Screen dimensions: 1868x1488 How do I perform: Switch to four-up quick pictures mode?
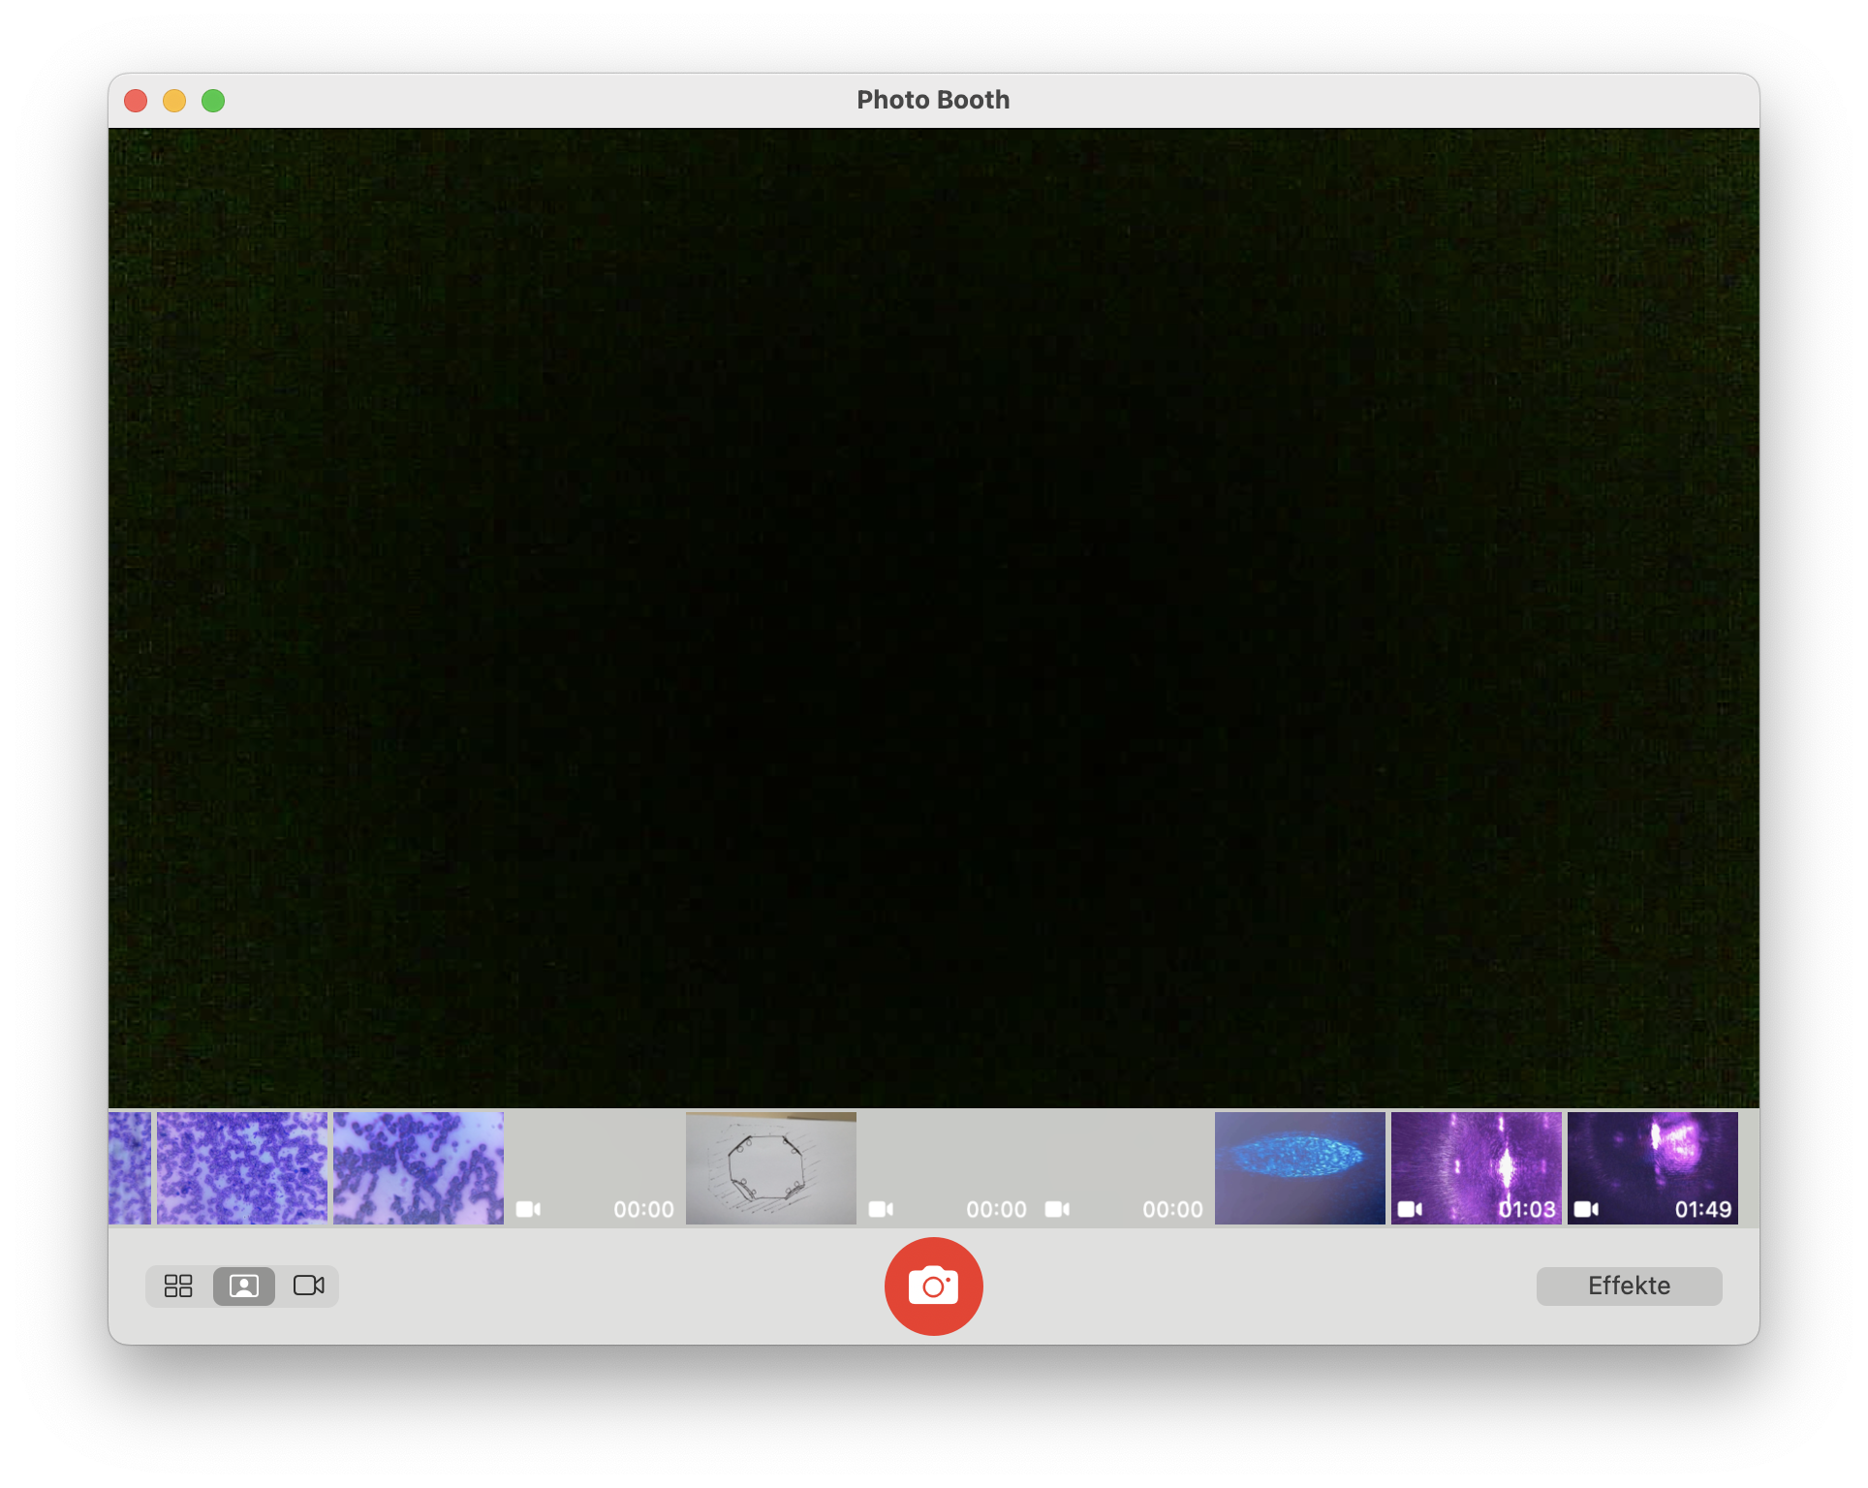click(178, 1286)
